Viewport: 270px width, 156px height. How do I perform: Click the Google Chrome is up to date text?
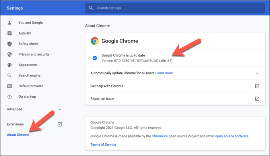click(x=123, y=56)
